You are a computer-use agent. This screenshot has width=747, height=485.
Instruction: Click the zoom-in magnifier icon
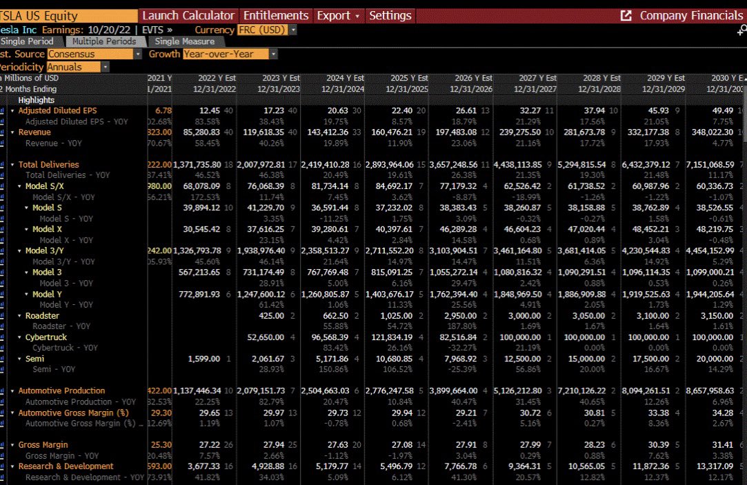tap(742, 31)
